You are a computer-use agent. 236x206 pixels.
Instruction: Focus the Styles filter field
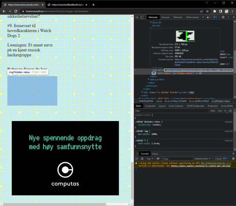point(171,111)
